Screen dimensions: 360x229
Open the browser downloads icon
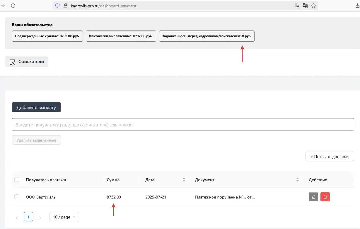tap(357, 6)
